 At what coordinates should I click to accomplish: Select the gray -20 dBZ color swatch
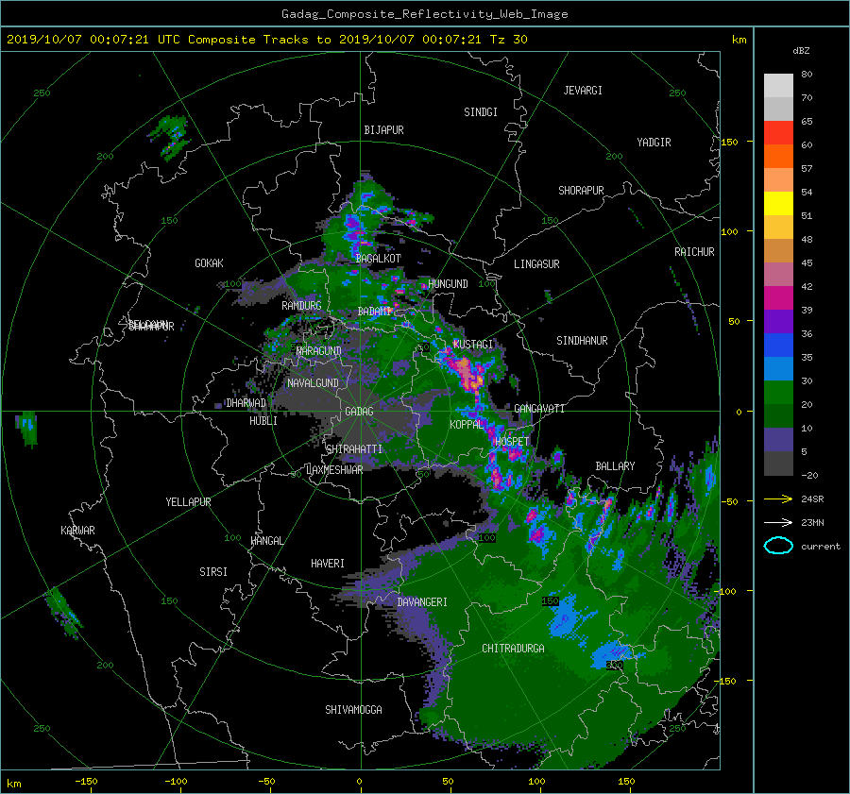tap(778, 464)
